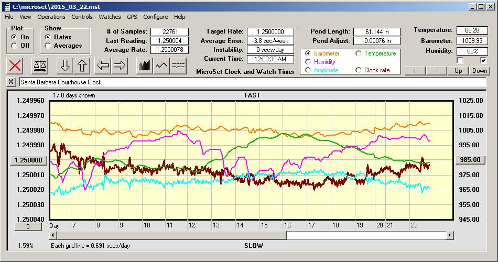The width and height of the screenshot is (498, 262).
Task: Select the Amplitude trace radio button
Action: point(308,70)
